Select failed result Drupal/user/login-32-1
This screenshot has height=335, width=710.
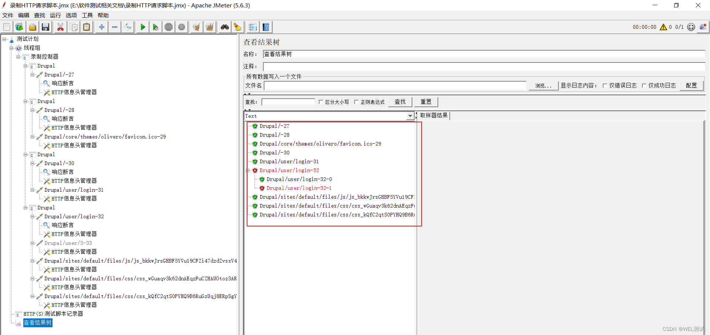[299, 188]
